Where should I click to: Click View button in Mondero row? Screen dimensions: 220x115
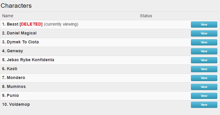click(x=204, y=78)
